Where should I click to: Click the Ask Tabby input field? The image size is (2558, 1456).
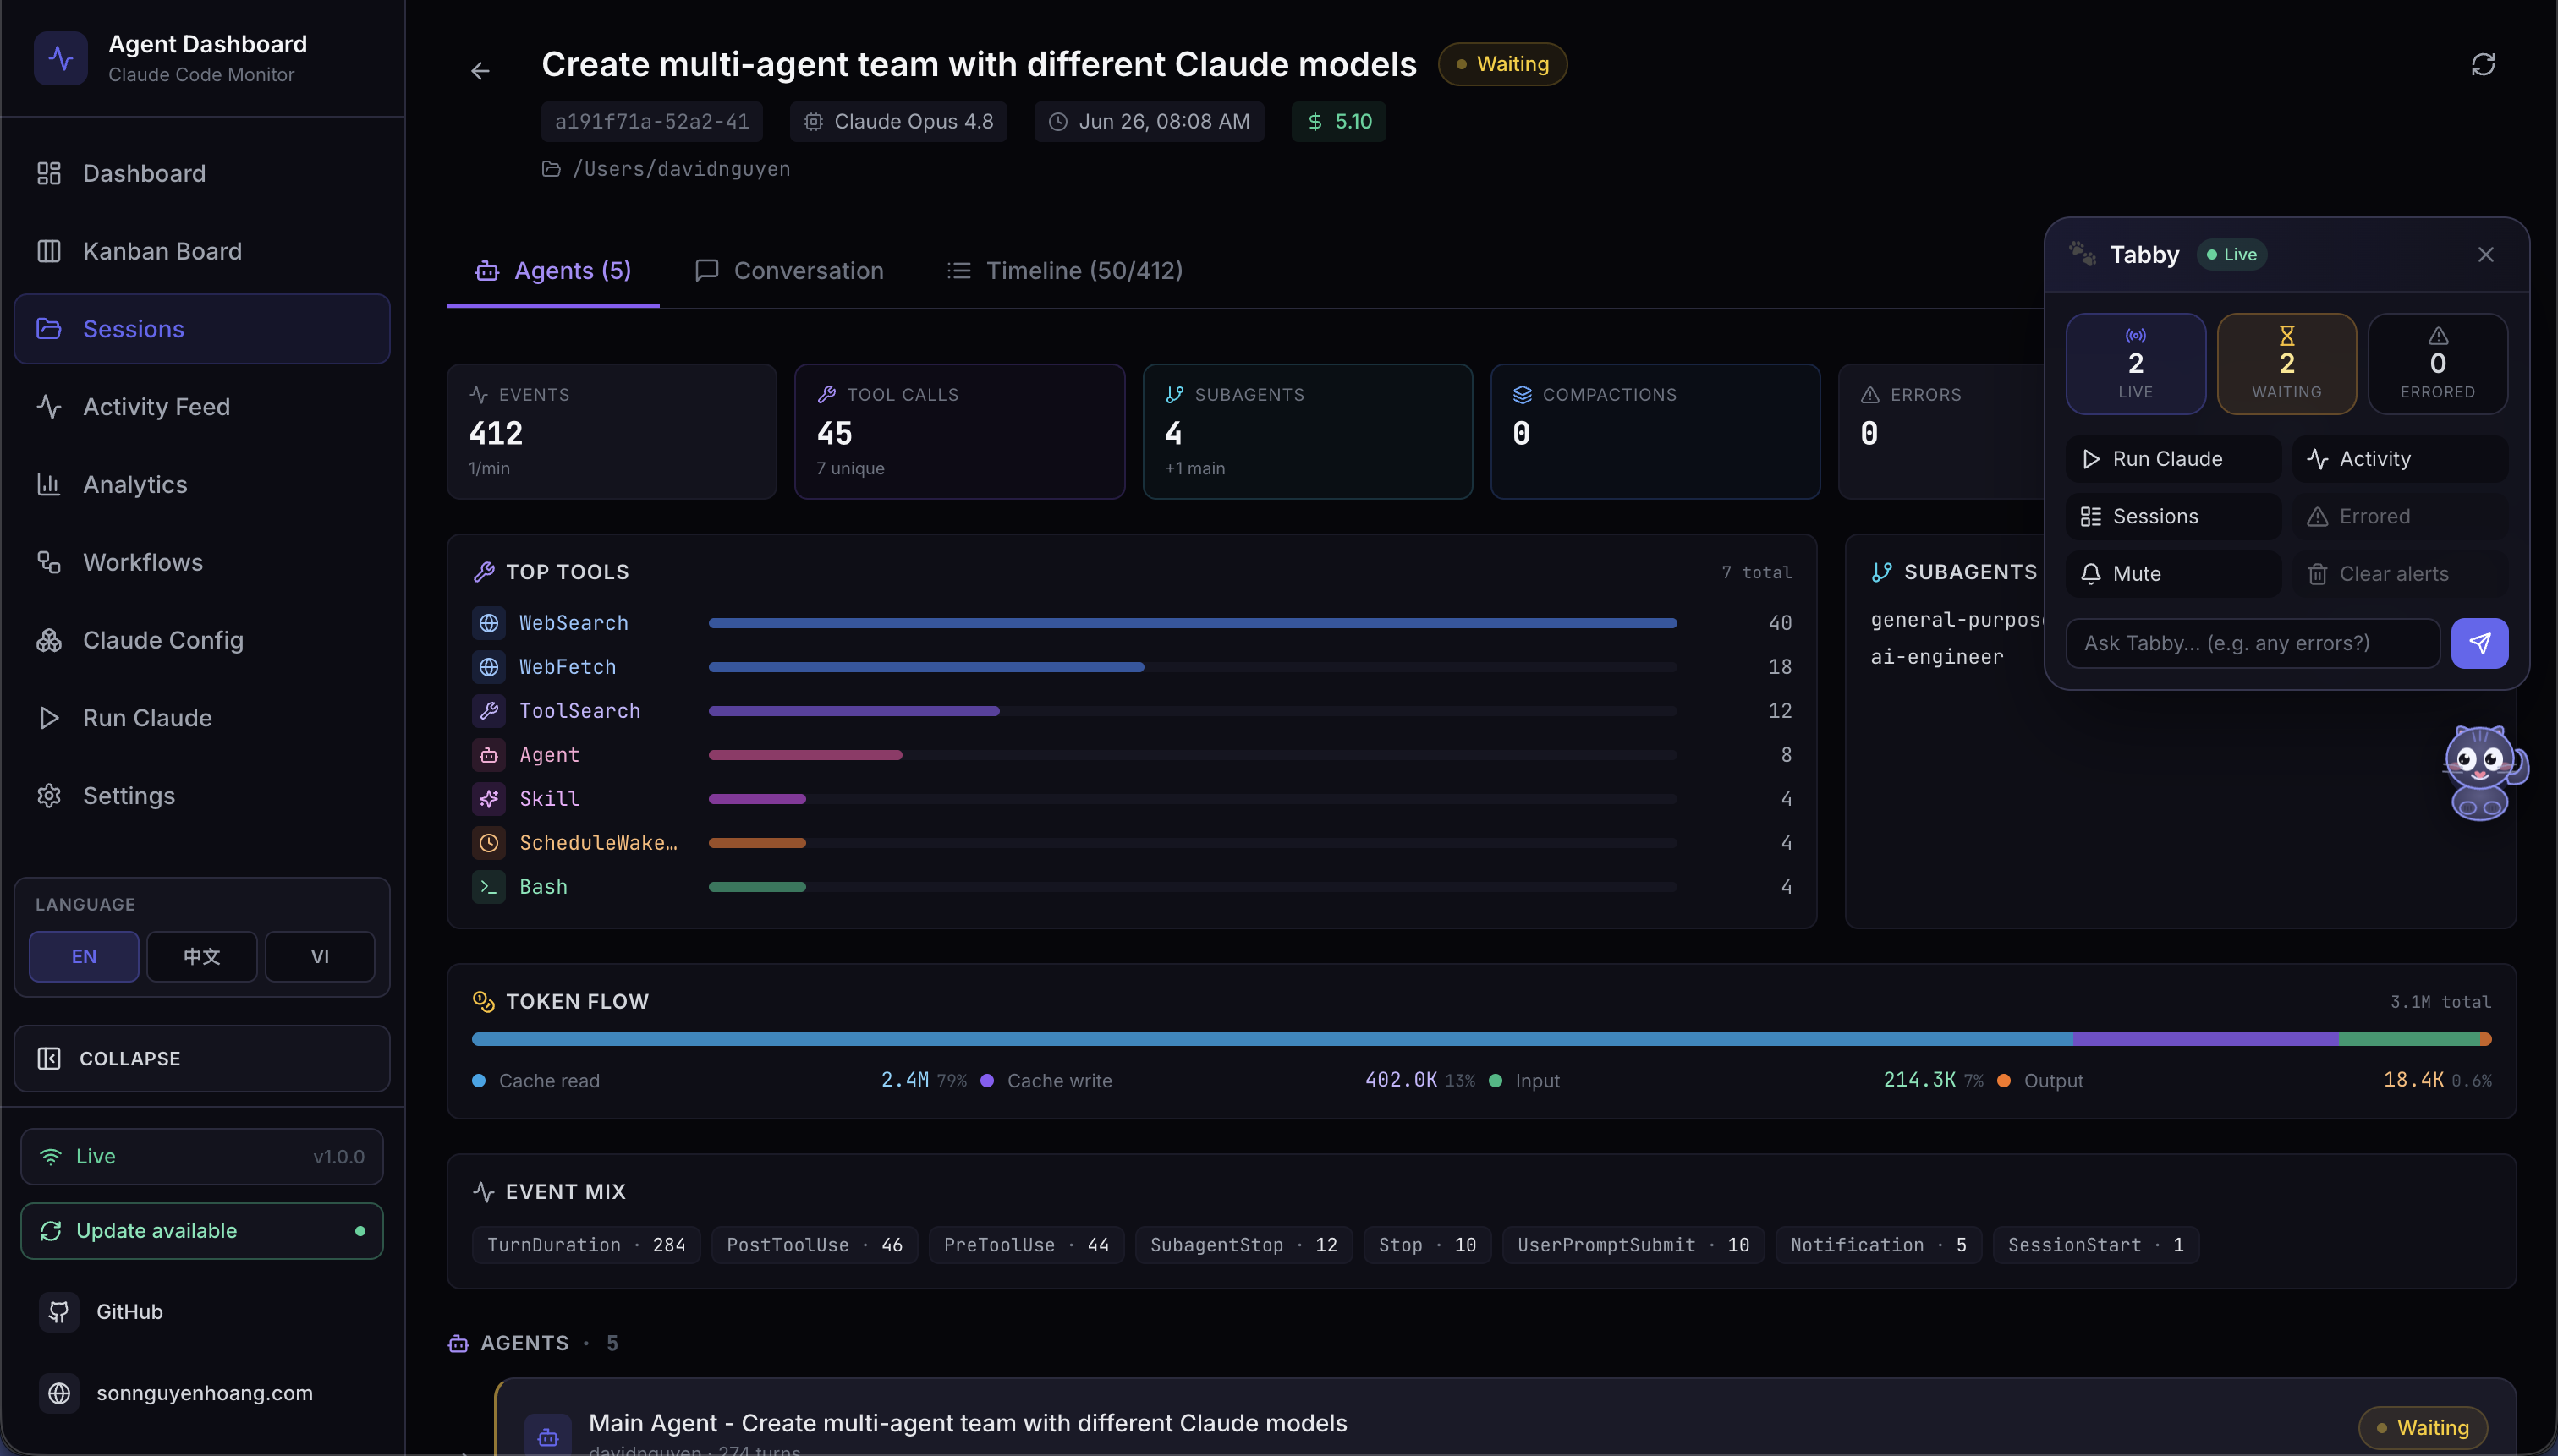(x=2253, y=643)
